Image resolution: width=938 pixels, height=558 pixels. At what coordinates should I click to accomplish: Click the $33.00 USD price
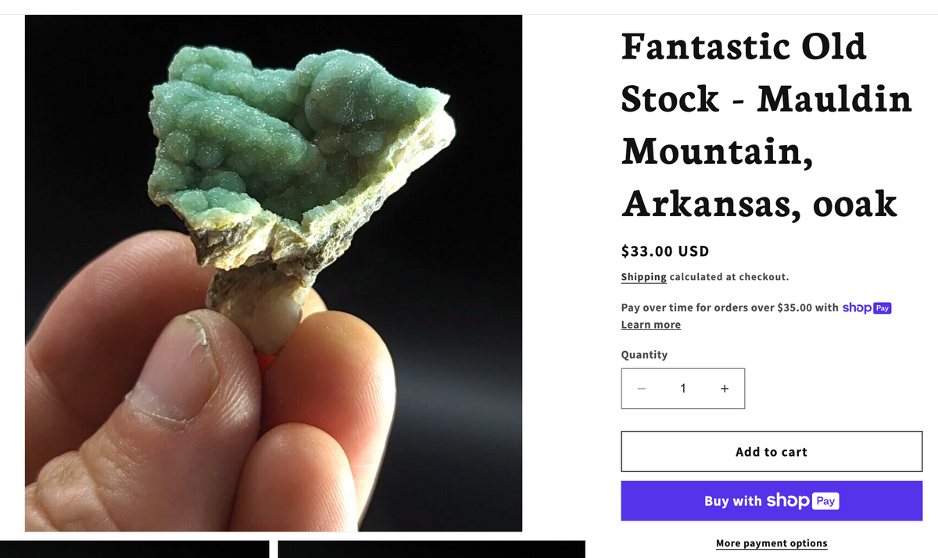[665, 251]
